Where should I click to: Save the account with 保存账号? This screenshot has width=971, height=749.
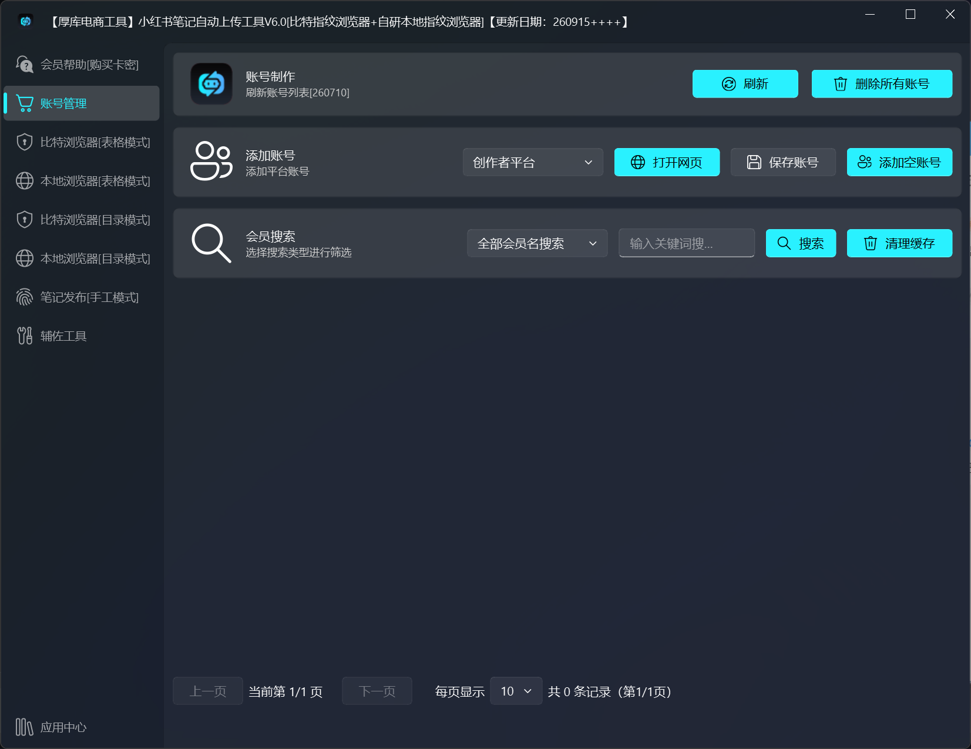(x=783, y=162)
